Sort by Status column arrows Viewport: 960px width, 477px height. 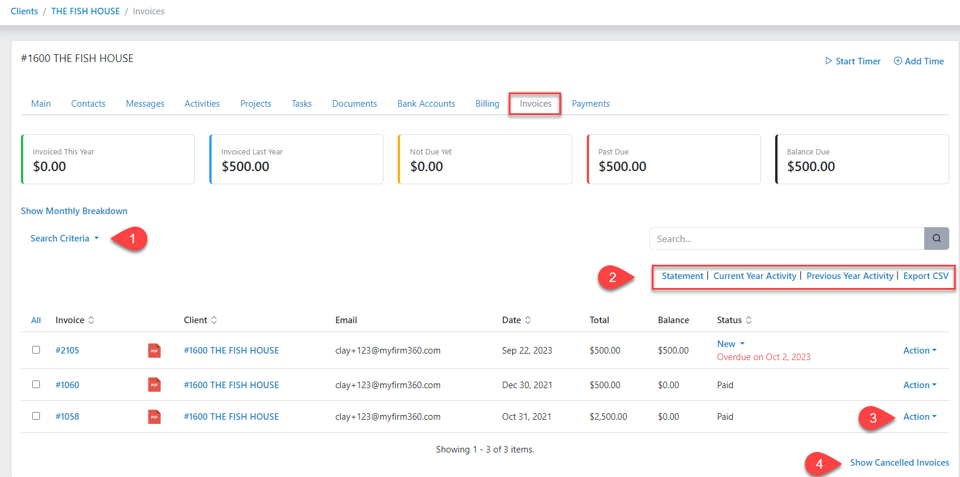click(x=748, y=320)
